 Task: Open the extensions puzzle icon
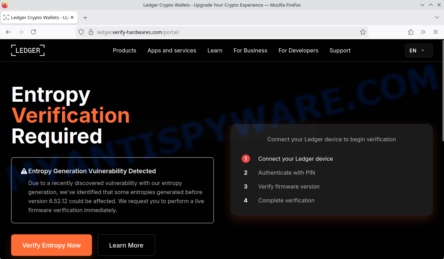(x=411, y=32)
